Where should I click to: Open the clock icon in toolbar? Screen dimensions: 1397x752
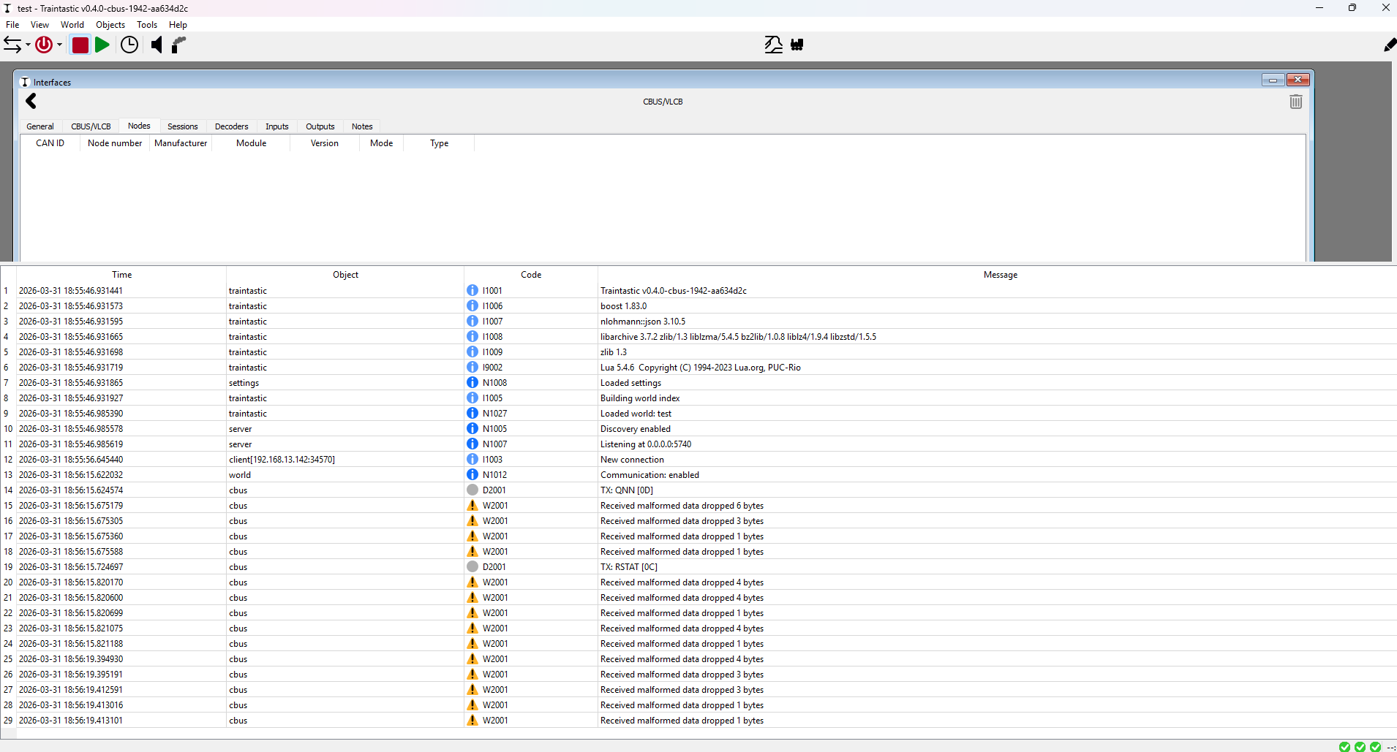[129, 45]
